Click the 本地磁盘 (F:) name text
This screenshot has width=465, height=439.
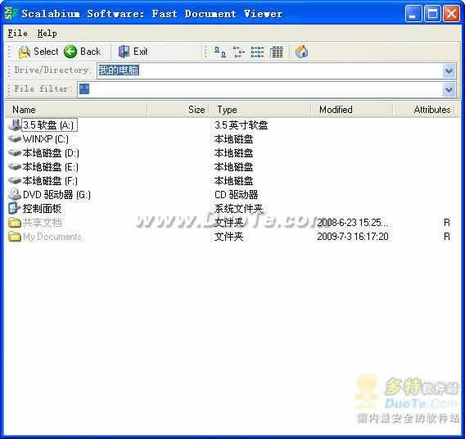coord(50,181)
